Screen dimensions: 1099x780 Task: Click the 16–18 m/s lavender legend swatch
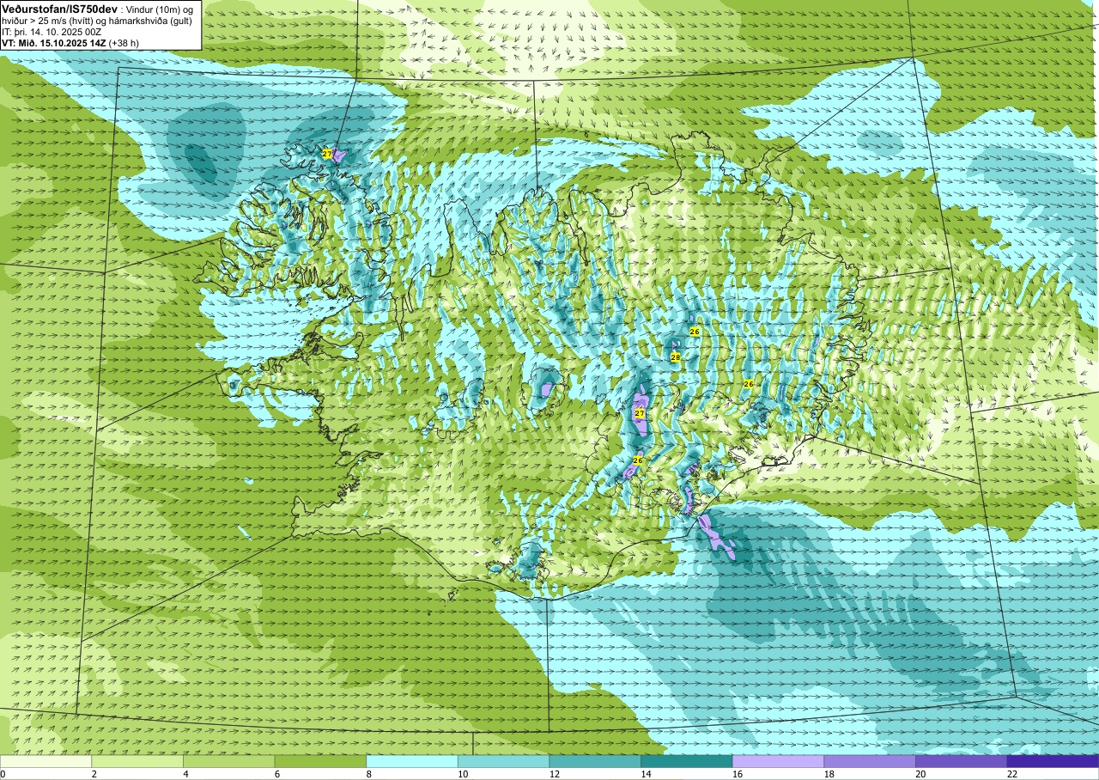(x=779, y=761)
